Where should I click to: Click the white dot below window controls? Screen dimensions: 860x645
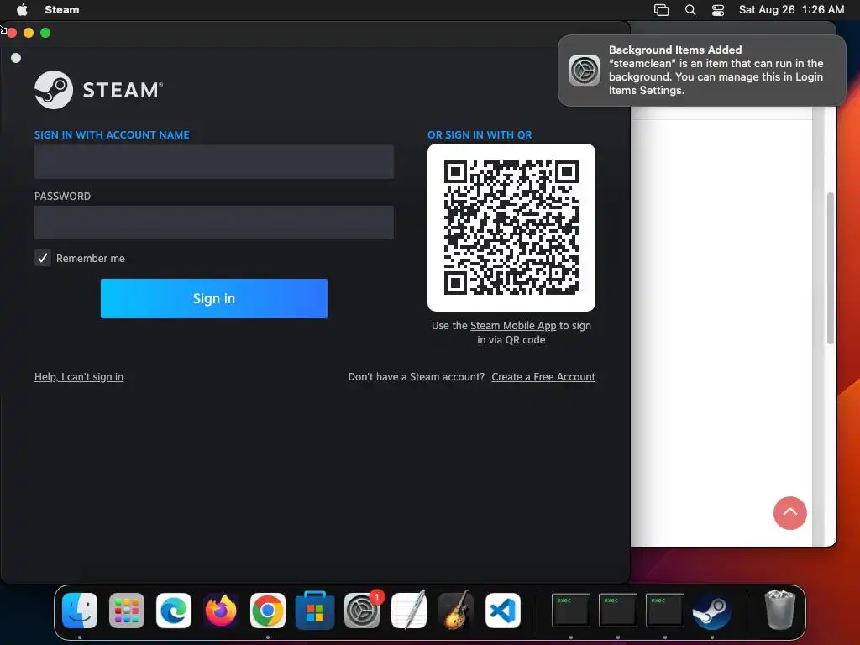pos(16,58)
